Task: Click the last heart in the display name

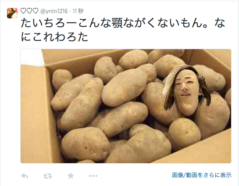Action: pos(36,11)
